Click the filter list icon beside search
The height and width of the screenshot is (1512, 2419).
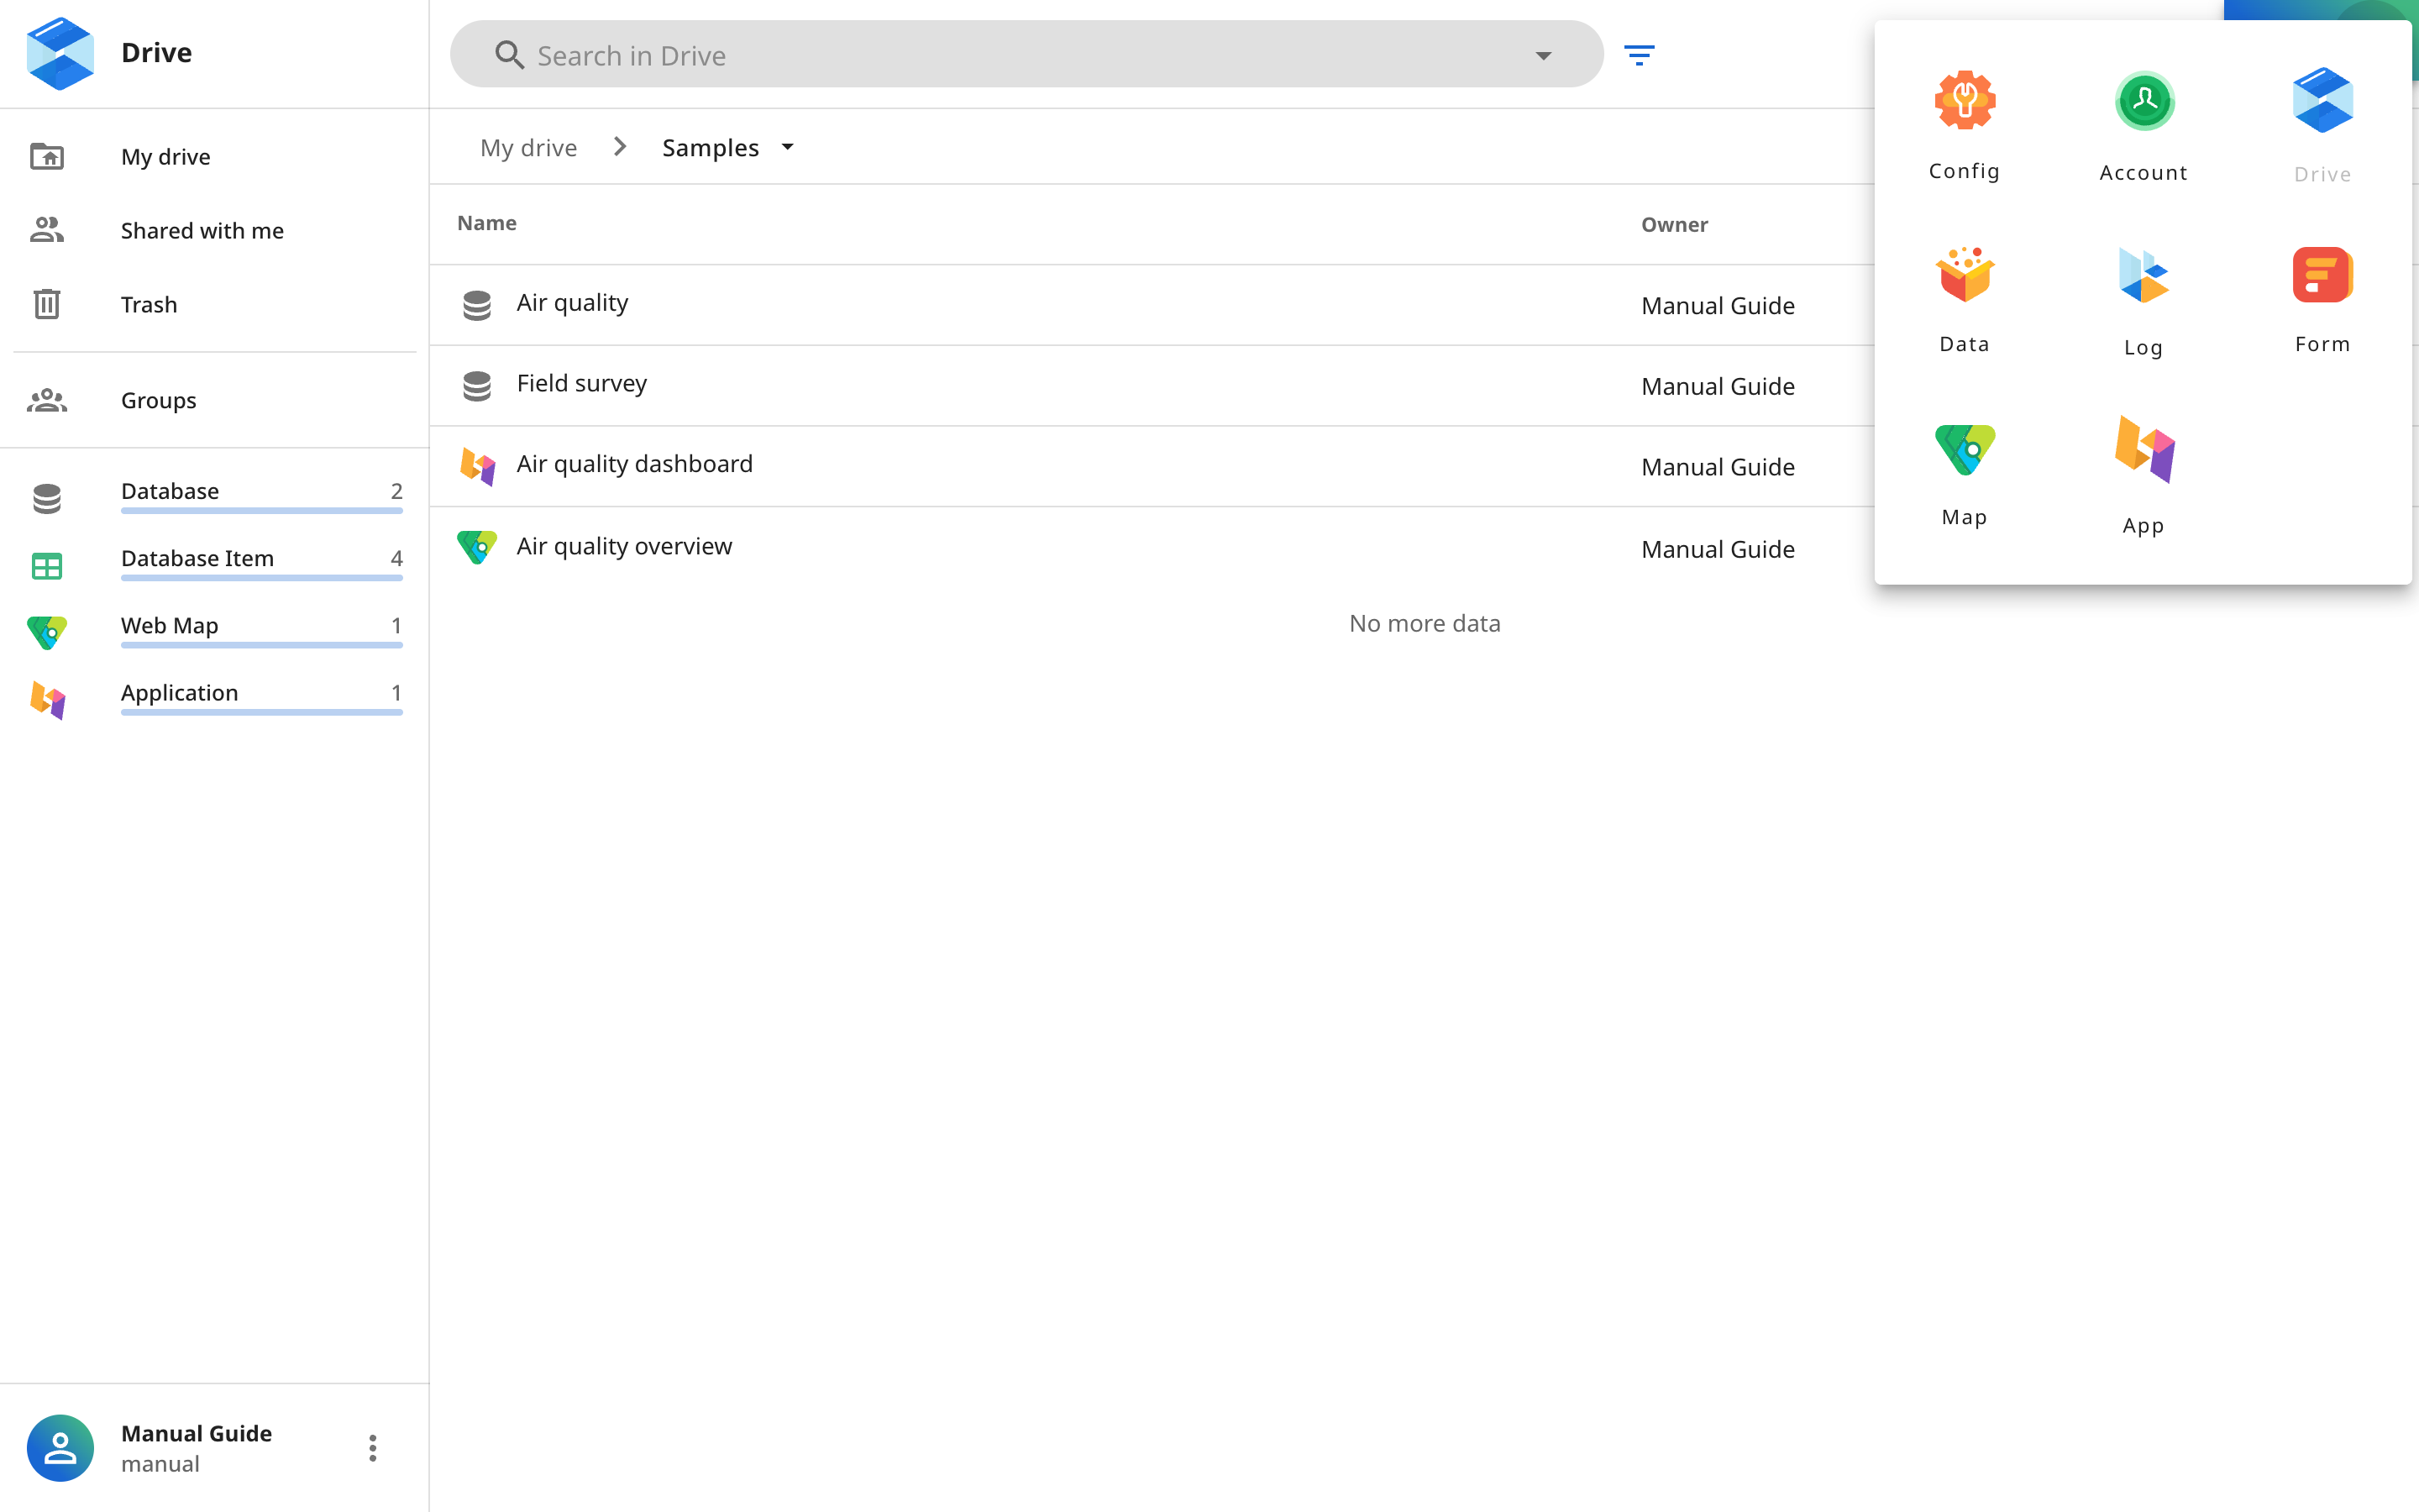pyautogui.click(x=1640, y=55)
